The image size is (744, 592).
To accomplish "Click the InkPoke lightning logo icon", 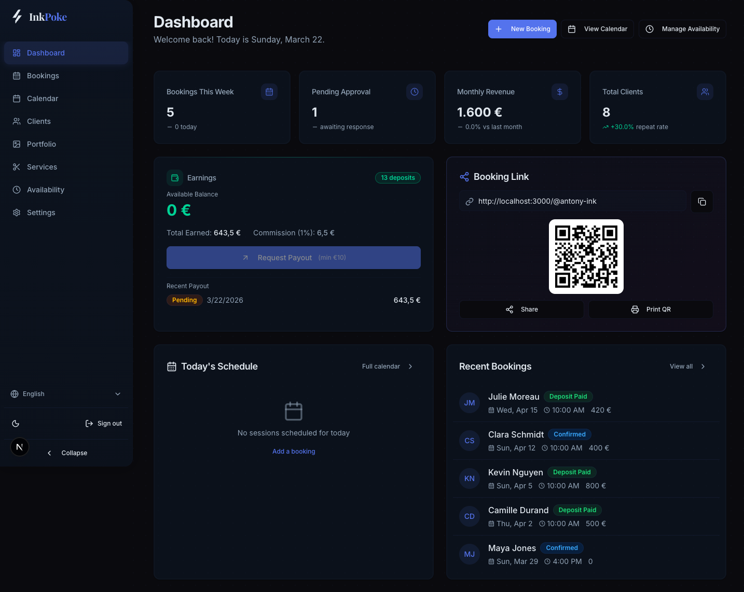I will click(17, 16).
